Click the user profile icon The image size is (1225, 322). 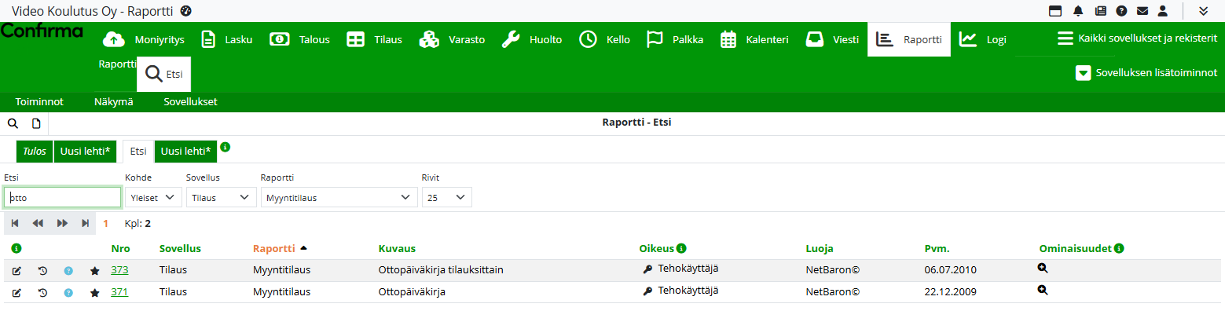click(1163, 11)
